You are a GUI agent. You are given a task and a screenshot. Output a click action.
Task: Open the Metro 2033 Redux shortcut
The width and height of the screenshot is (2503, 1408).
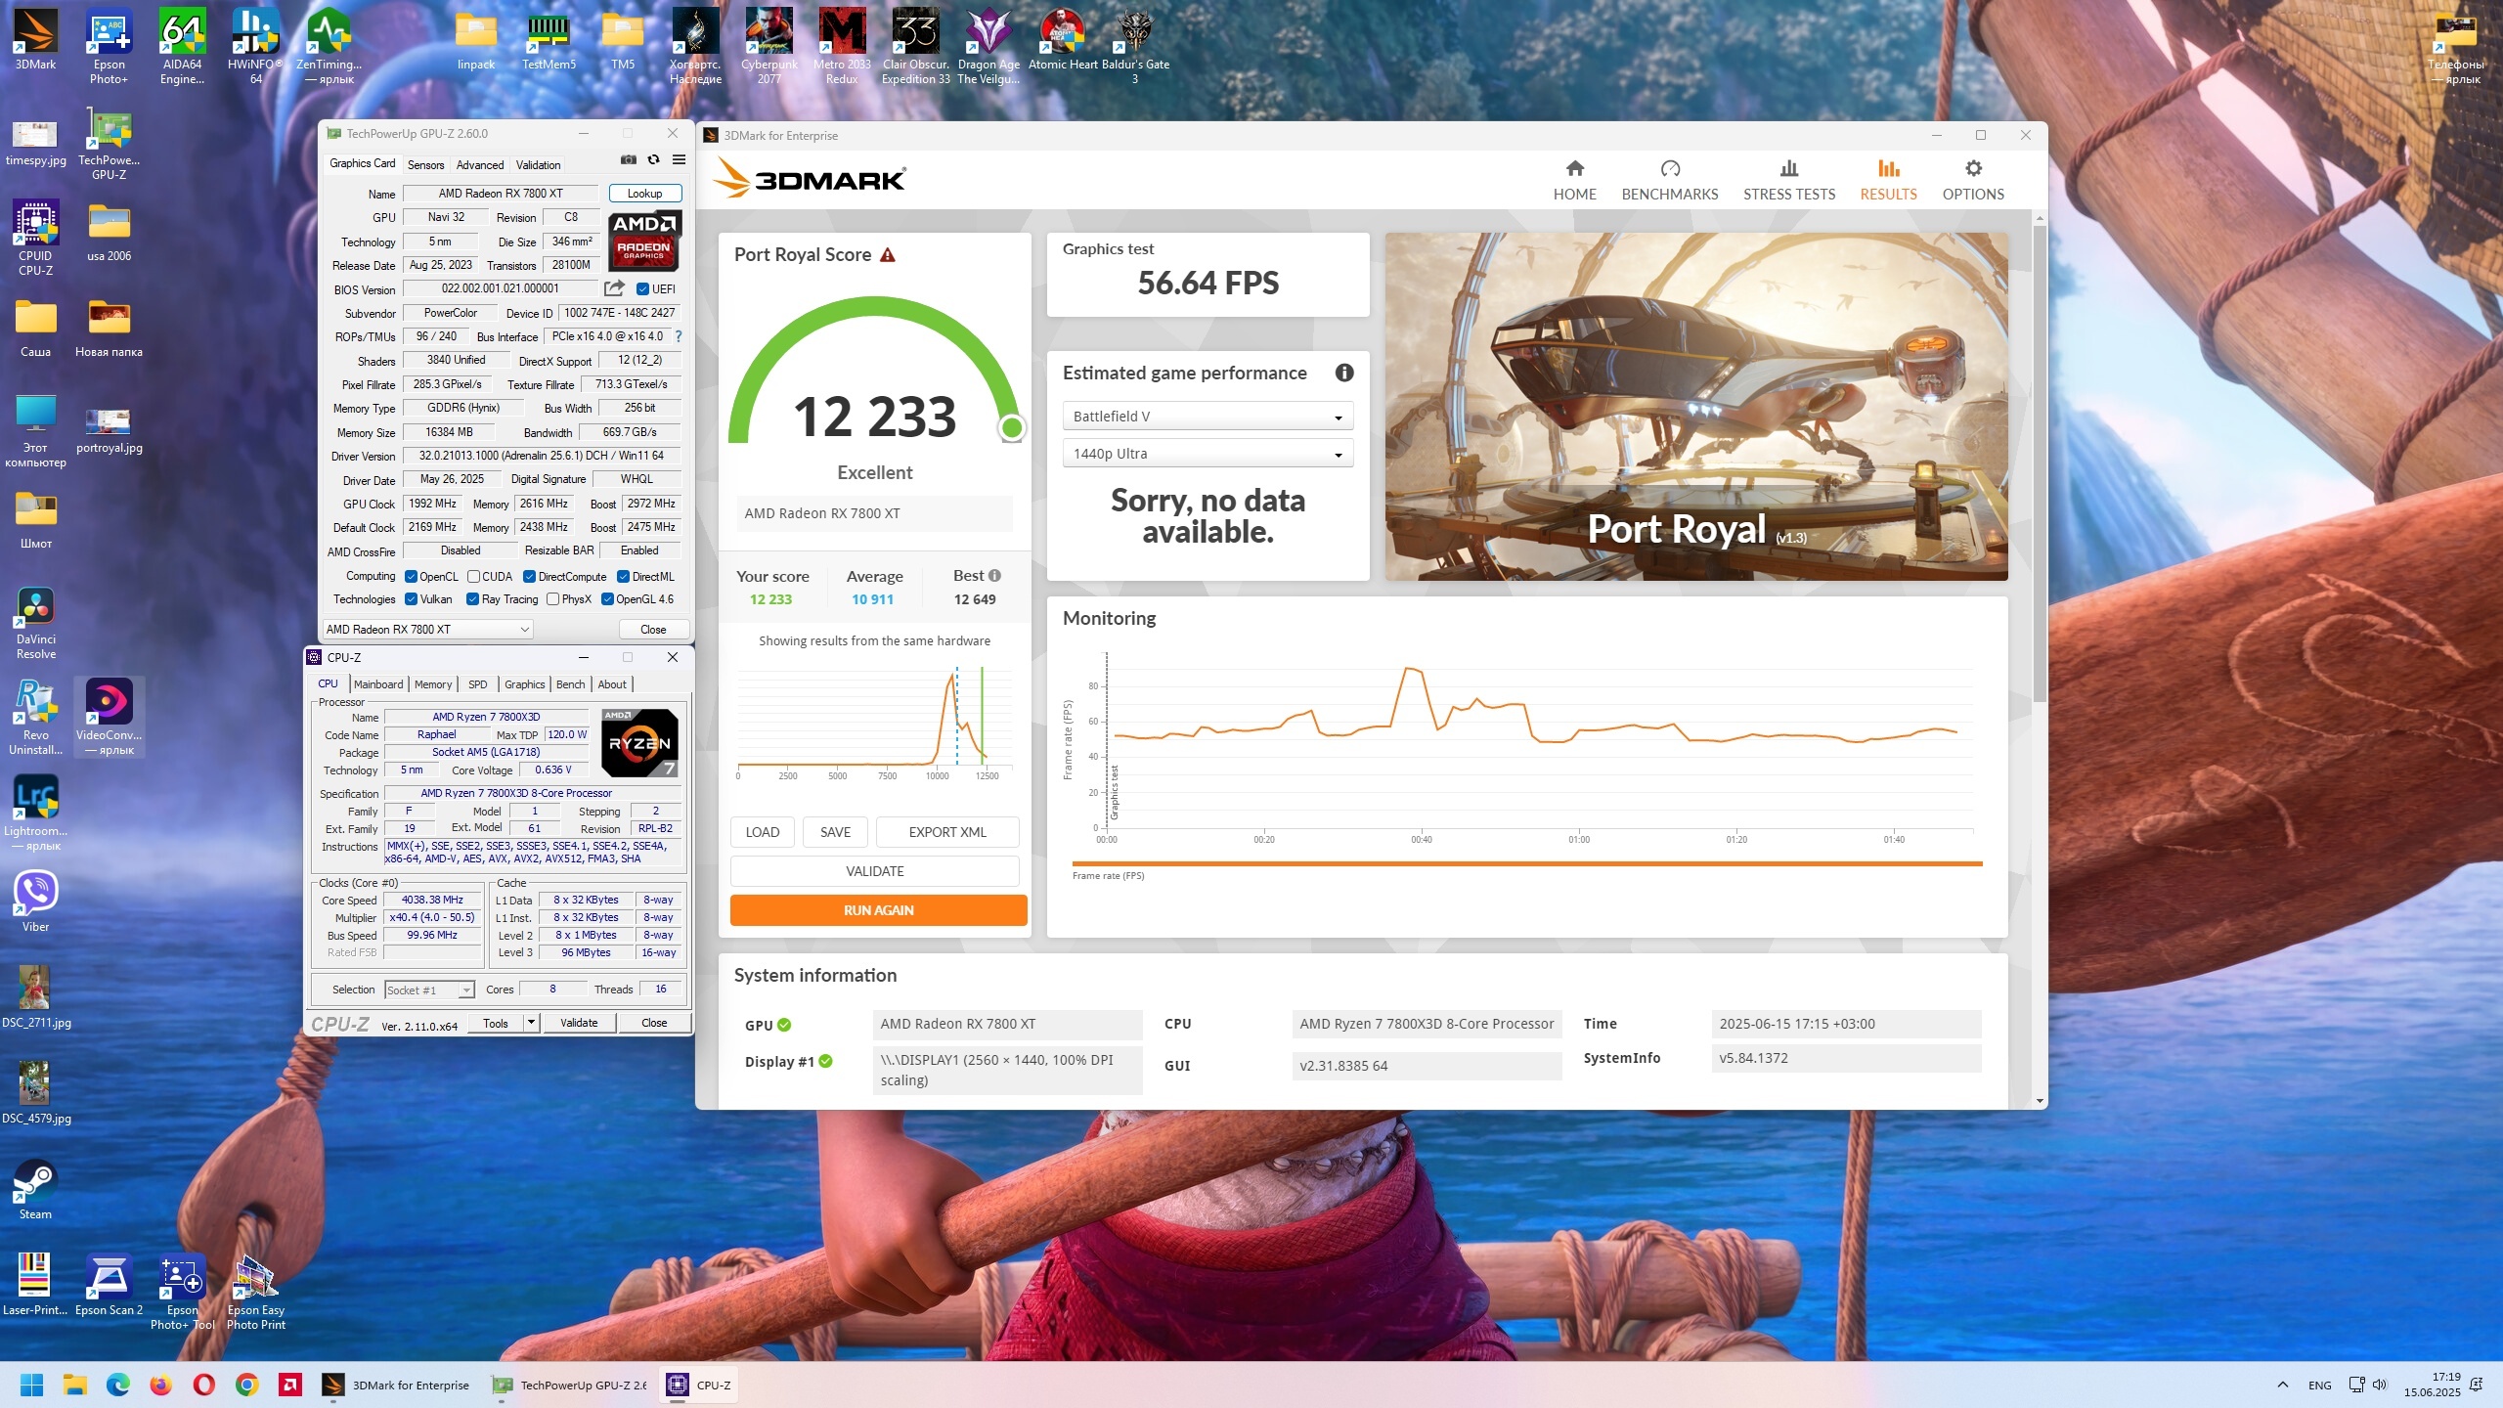[x=842, y=46]
